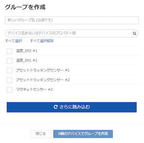This screenshot has height=143, width=144.
Task: Focus the device name search field
Action: coord(72,33)
